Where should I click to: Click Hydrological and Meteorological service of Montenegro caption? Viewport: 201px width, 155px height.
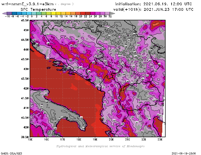coord(100,146)
